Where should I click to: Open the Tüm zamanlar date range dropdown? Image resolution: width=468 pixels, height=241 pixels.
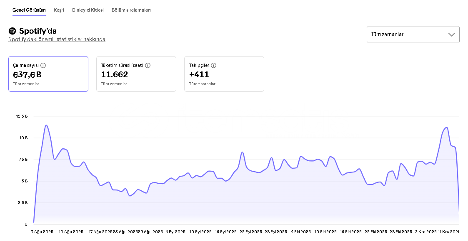413,34
